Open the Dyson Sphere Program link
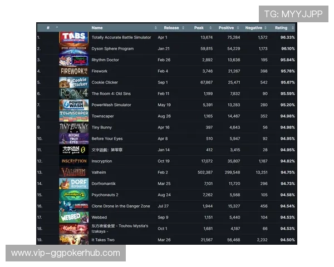This screenshot has width=334, height=267. pos(112,49)
